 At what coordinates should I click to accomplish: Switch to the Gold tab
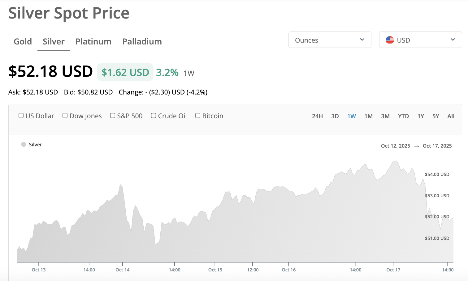coord(23,41)
